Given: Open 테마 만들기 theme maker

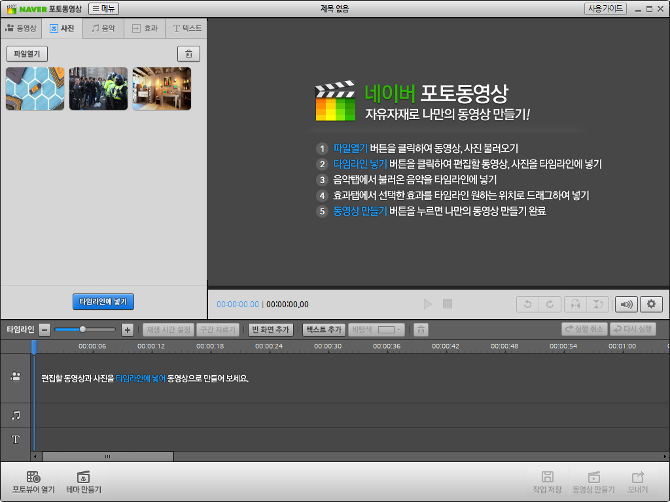Looking at the screenshot, I should [84, 482].
